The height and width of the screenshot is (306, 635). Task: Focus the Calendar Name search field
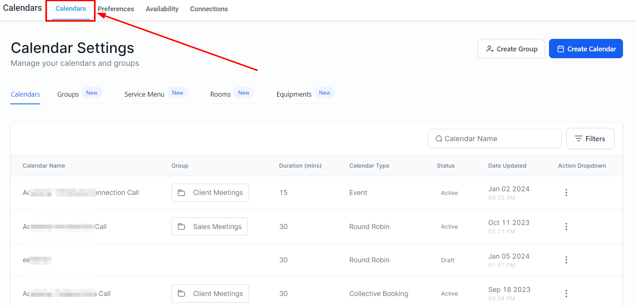[x=498, y=139]
